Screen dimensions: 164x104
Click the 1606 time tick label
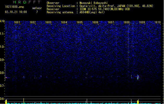(x=95, y=22)
